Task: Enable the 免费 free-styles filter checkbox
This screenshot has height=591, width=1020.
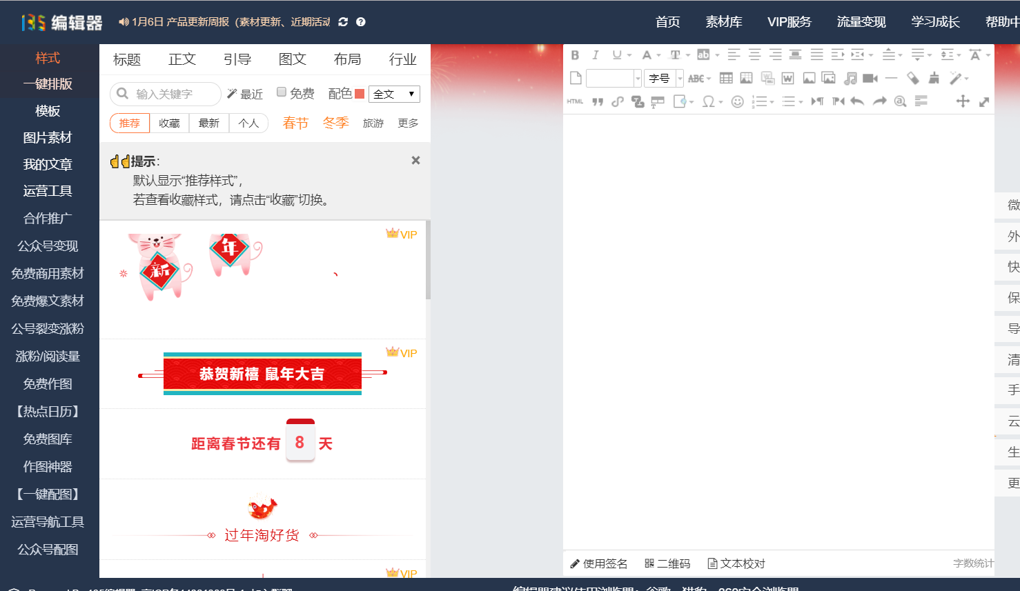Action: [282, 92]
